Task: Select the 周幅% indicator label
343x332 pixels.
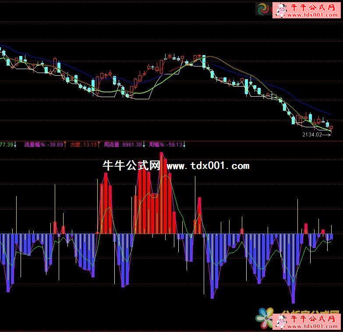Action: pos(157,144)
